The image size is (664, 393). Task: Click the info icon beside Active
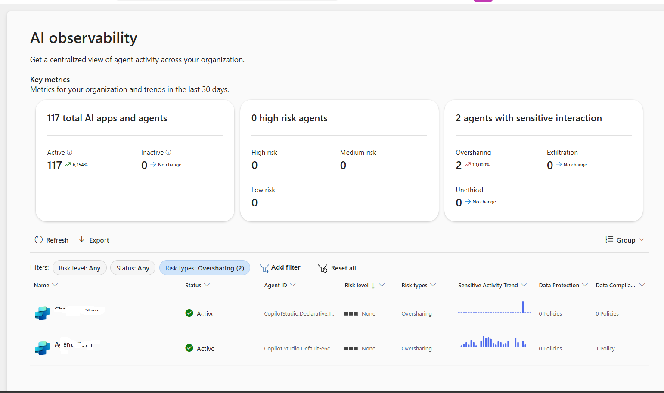(x=70, y=152)
